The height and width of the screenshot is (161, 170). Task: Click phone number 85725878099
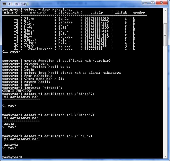point(96,43)
